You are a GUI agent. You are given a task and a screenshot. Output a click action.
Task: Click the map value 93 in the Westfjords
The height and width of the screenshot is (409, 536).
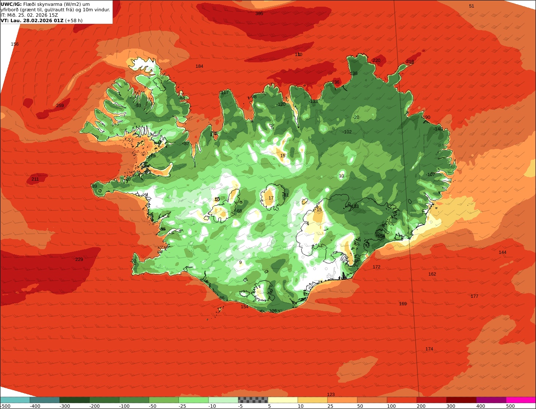coord(138,105)
